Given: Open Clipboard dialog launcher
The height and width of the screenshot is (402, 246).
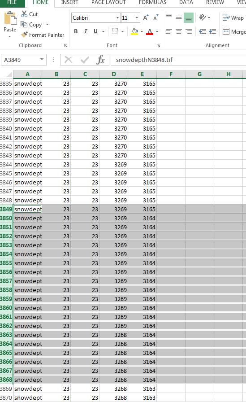Looking at the screenshot, I should pos(65,46).
